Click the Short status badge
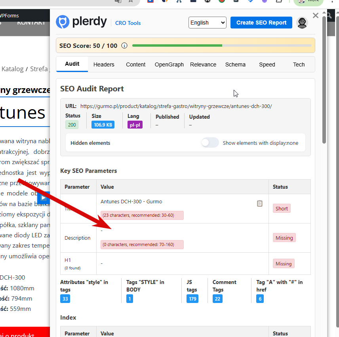The height and width of the screenshot is (337, 339). [282, 208]
